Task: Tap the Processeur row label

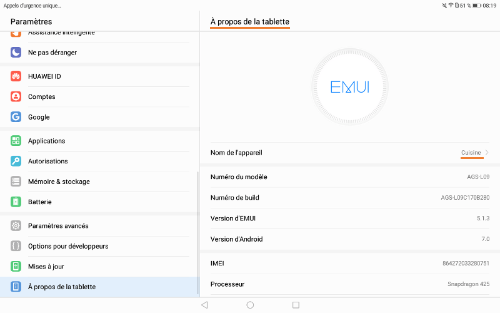Action: pos(227,284)
